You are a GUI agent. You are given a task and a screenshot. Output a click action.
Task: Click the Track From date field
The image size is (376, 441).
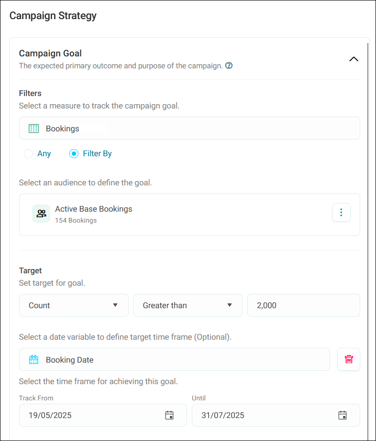(103, 415)
